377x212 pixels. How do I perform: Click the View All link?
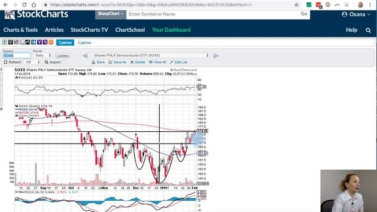pyautogui.click(x=157, y=62)
